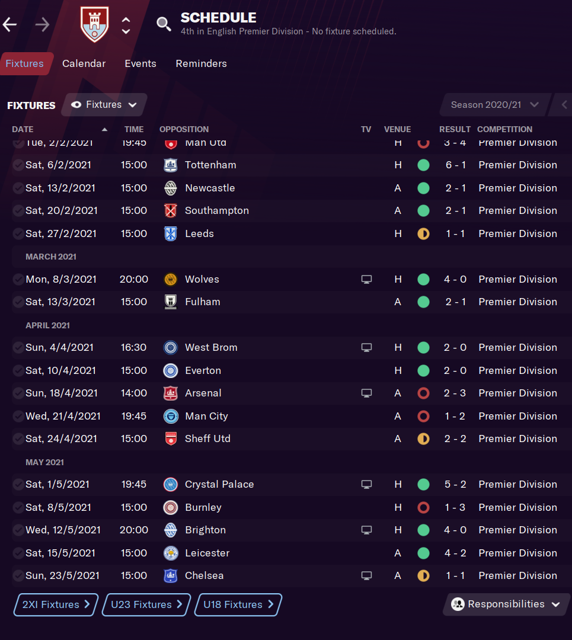Click the Crystal Palace club badge

[171, 484]
